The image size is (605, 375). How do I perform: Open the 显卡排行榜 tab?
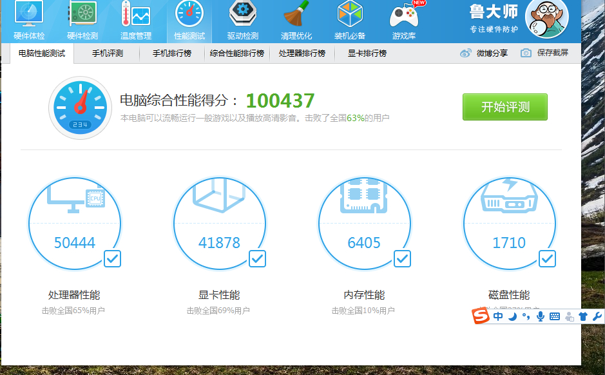tap(367, 53)
